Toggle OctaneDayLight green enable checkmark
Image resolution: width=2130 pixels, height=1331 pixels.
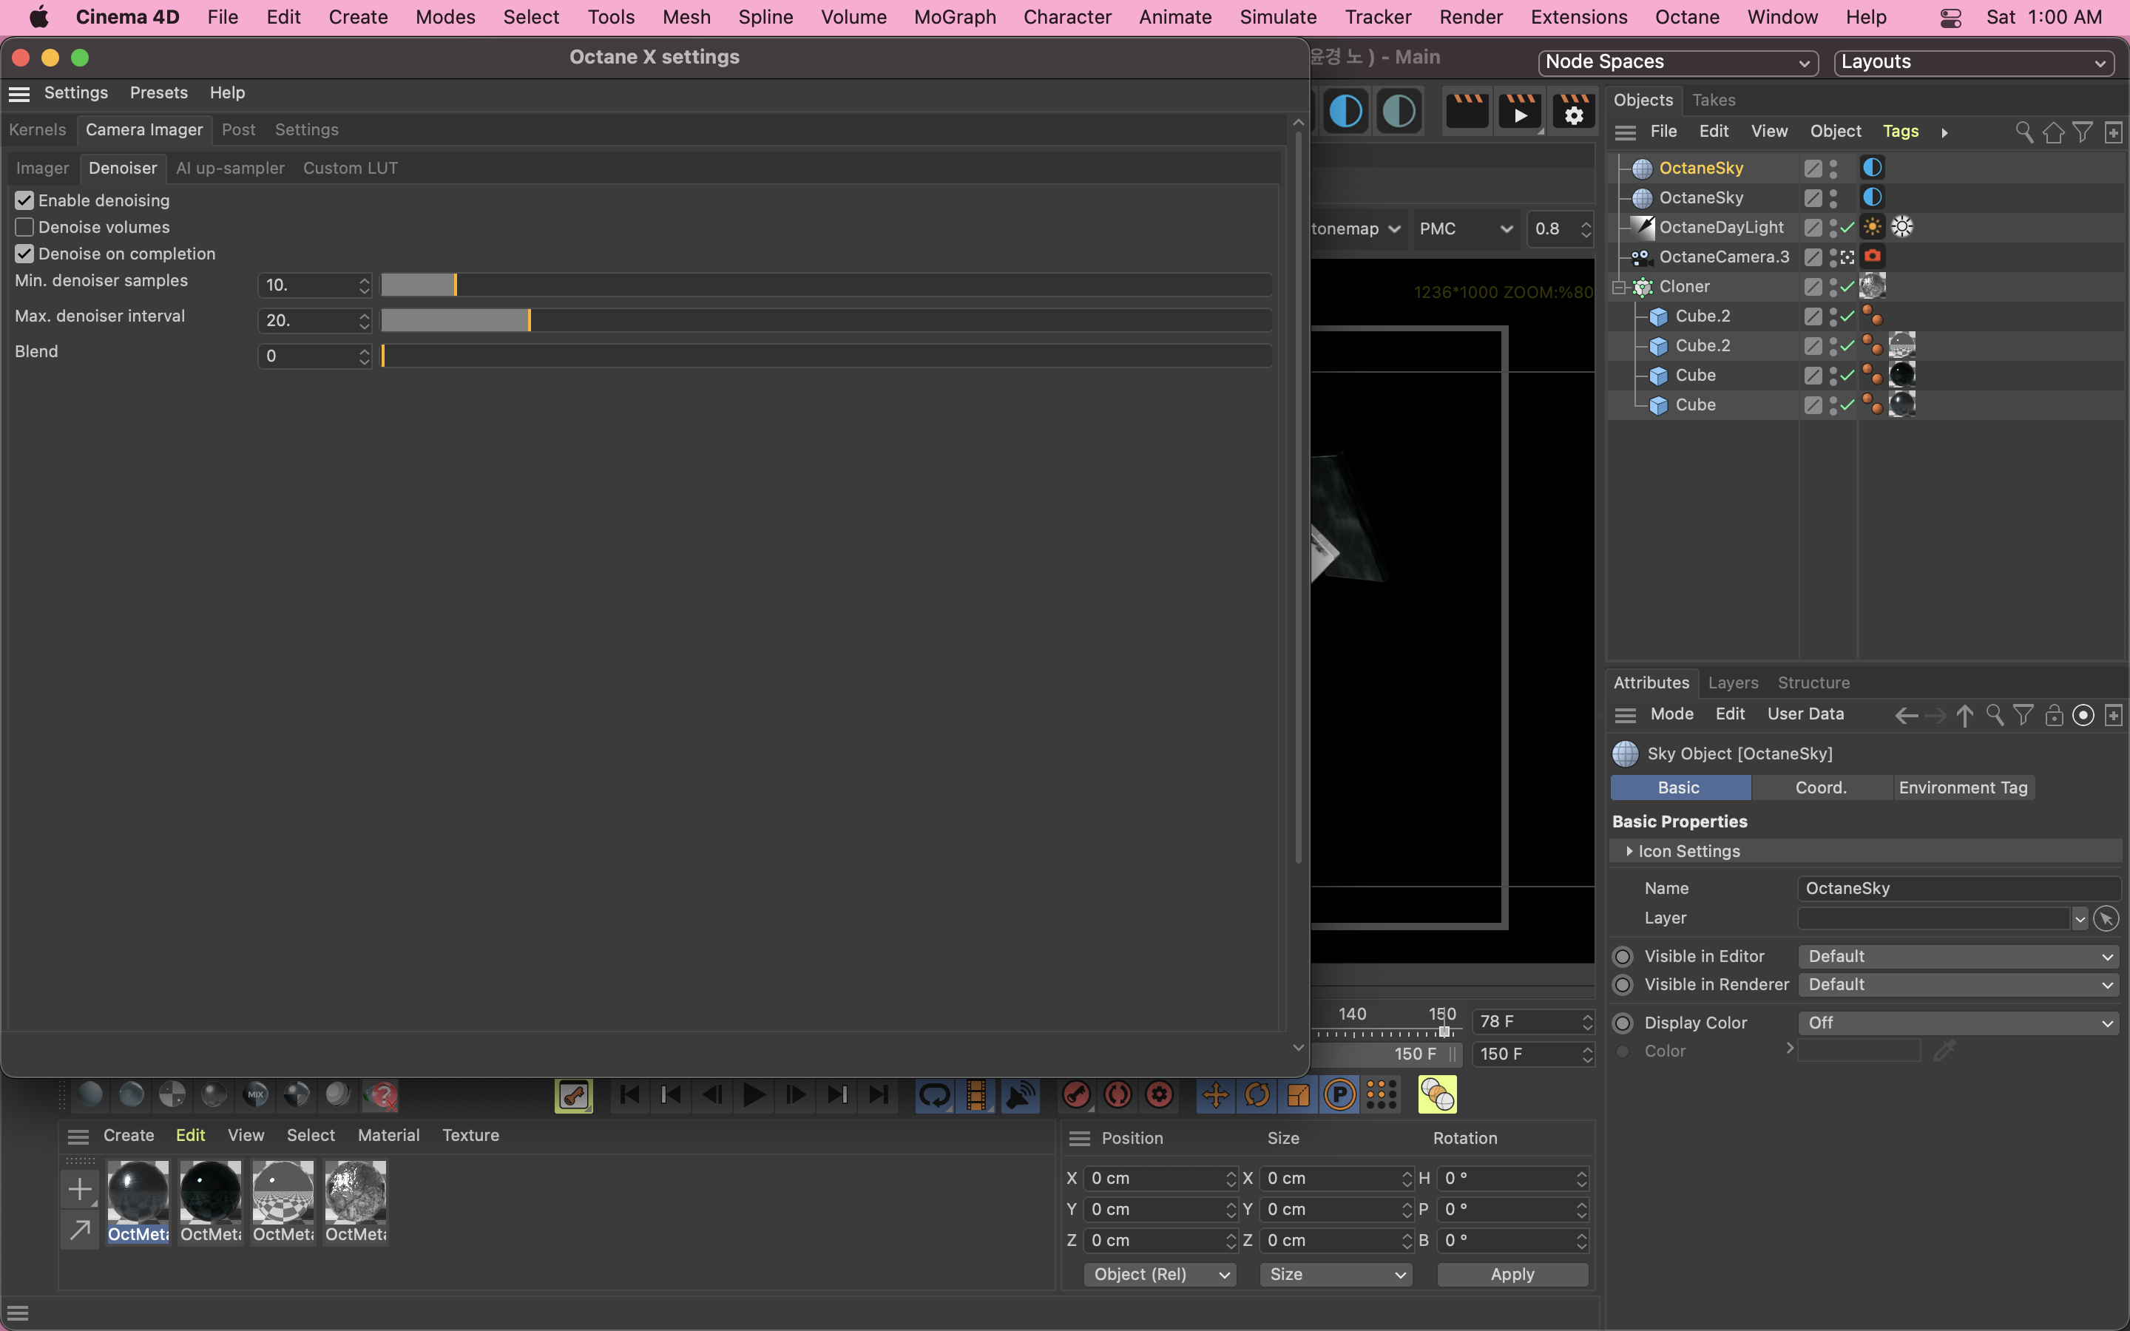pyautogui.click(x=1847, y=228)
